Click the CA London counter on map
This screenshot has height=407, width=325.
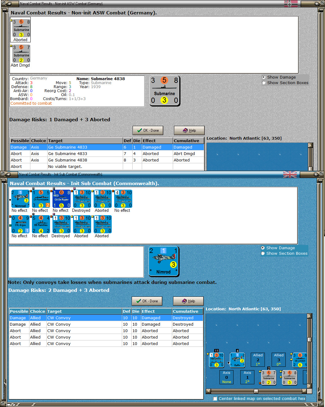click(300, 360)
